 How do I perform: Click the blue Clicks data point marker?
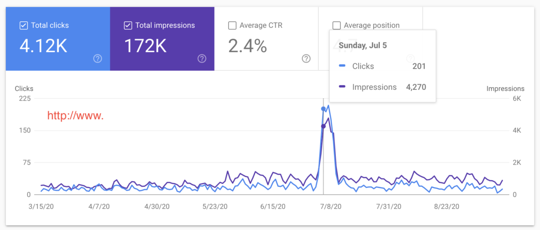pos(324,109)
